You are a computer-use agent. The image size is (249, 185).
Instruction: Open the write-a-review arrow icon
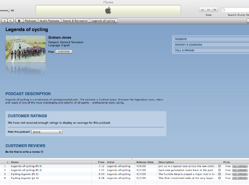(x=42, y=152)
